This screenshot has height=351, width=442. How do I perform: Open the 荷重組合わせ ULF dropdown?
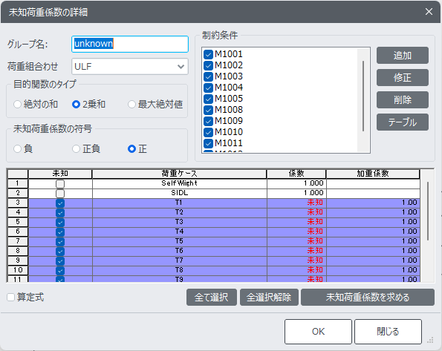[x=130, y=67]
